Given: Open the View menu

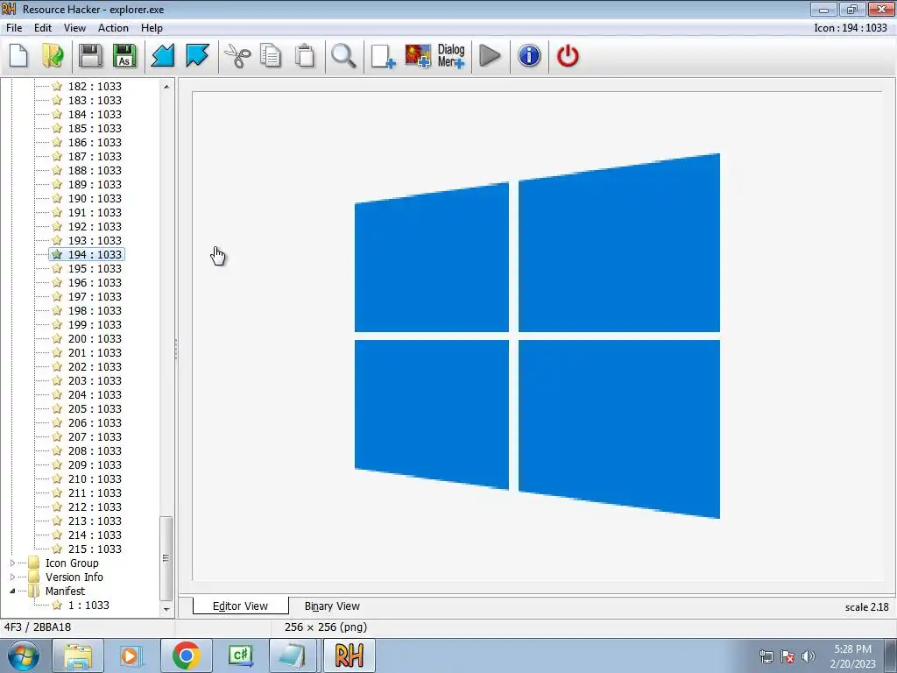Looking at the screenshot, I should coord(74,28).
